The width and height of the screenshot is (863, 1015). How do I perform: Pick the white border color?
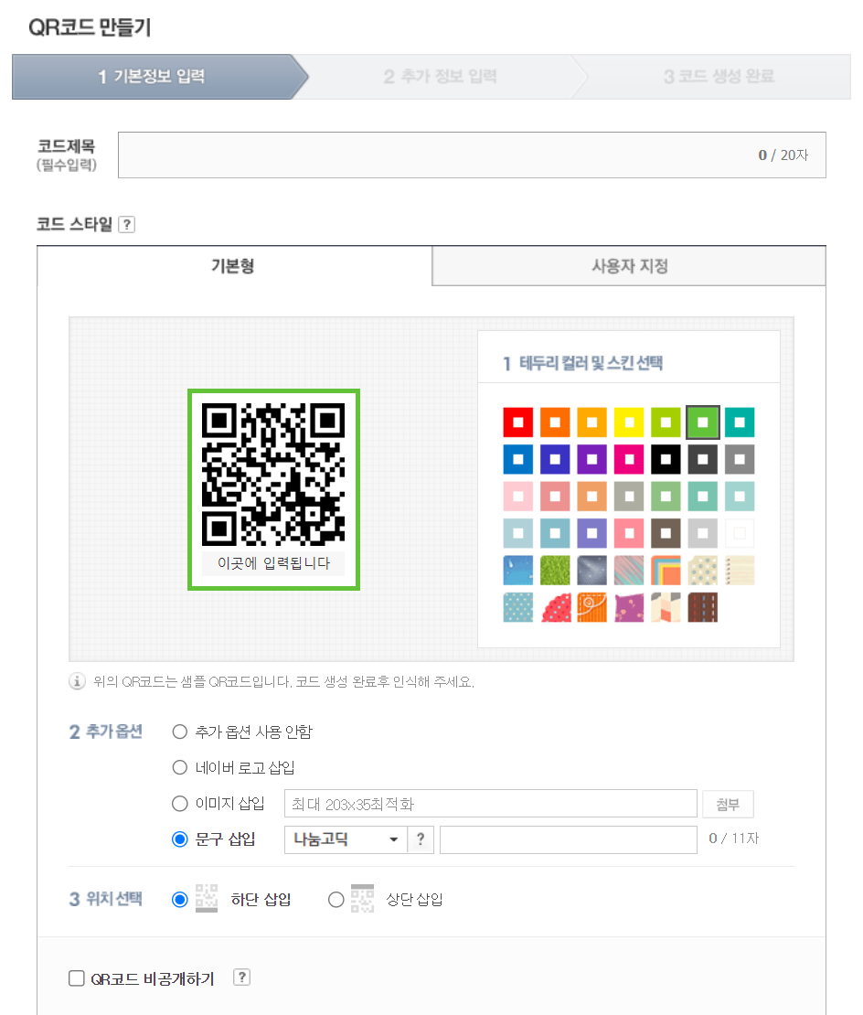(740, 533)
